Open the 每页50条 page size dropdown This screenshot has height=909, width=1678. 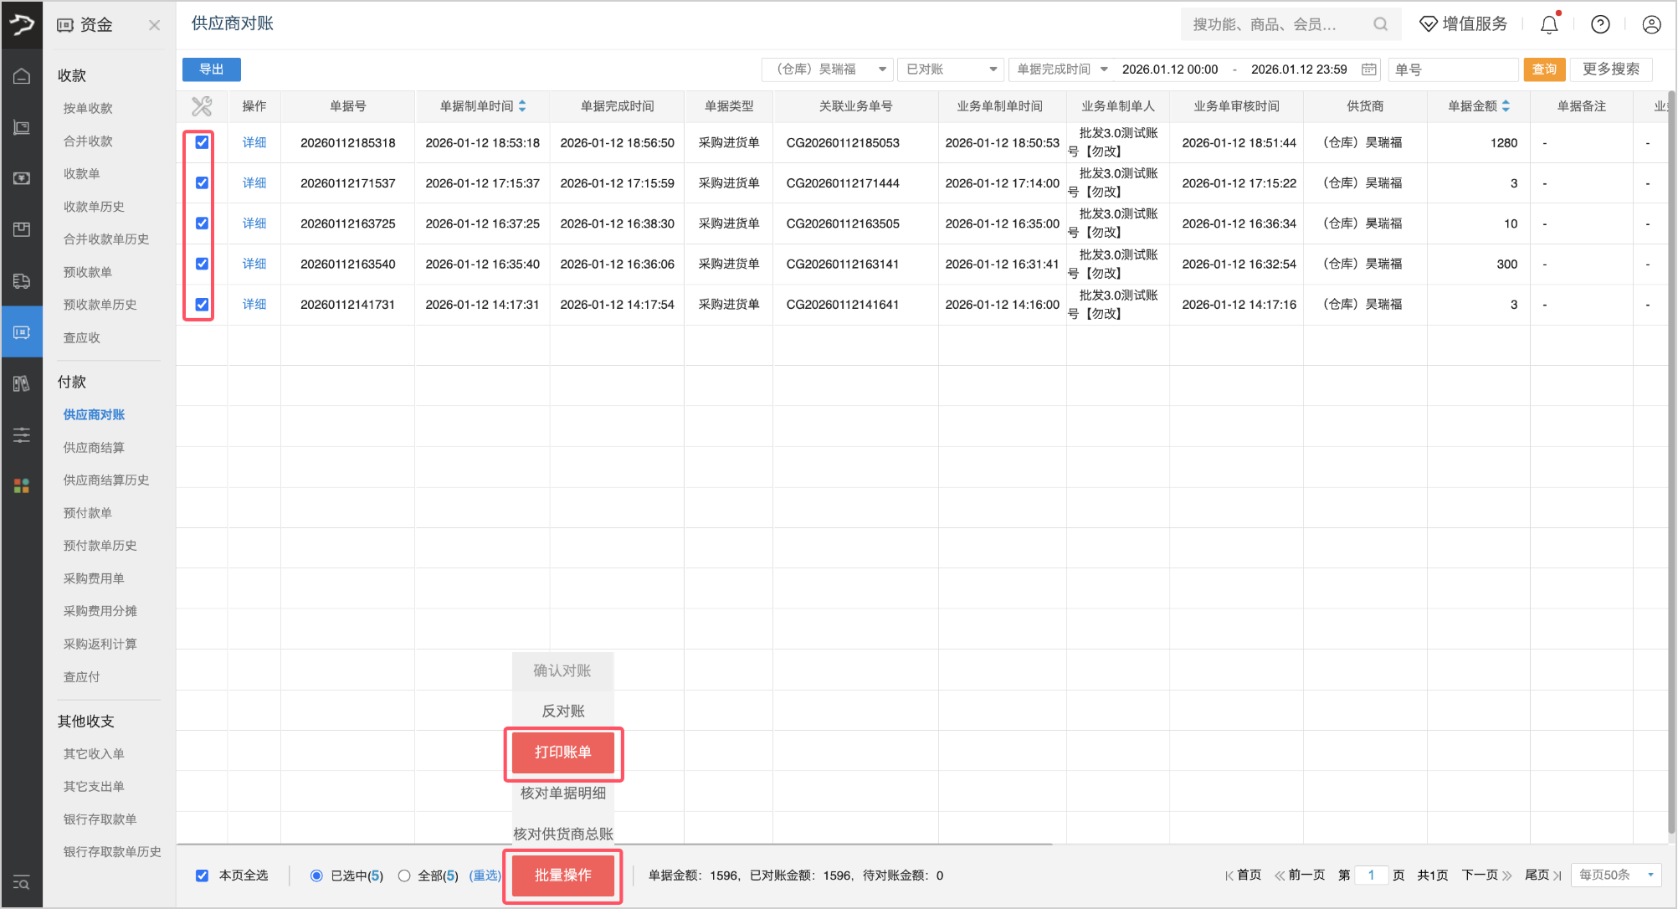1615,875
